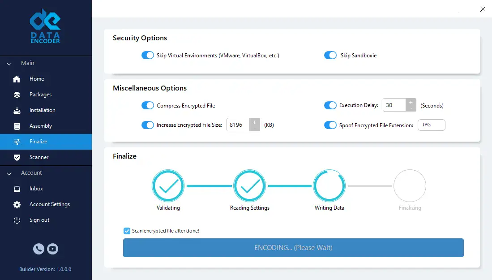Click the Home house icon
Viewport: 492px width, 280px height.
17,79
